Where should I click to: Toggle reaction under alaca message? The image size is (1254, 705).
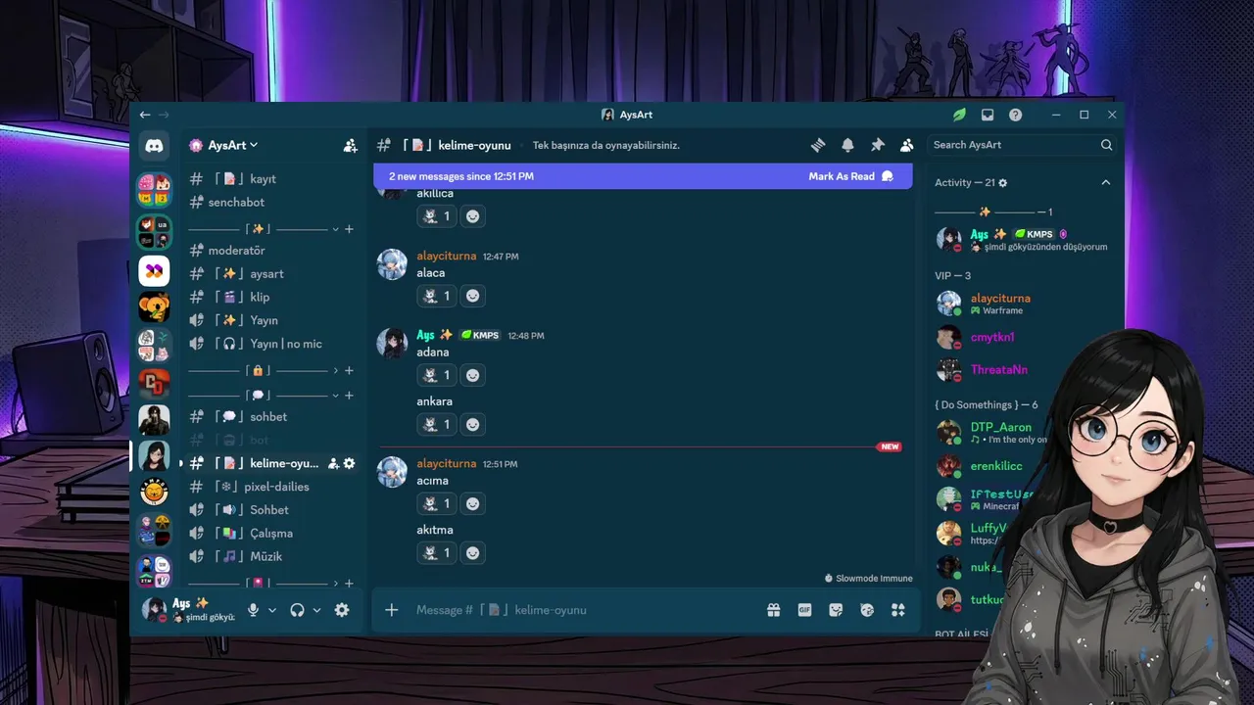[436, 296]
